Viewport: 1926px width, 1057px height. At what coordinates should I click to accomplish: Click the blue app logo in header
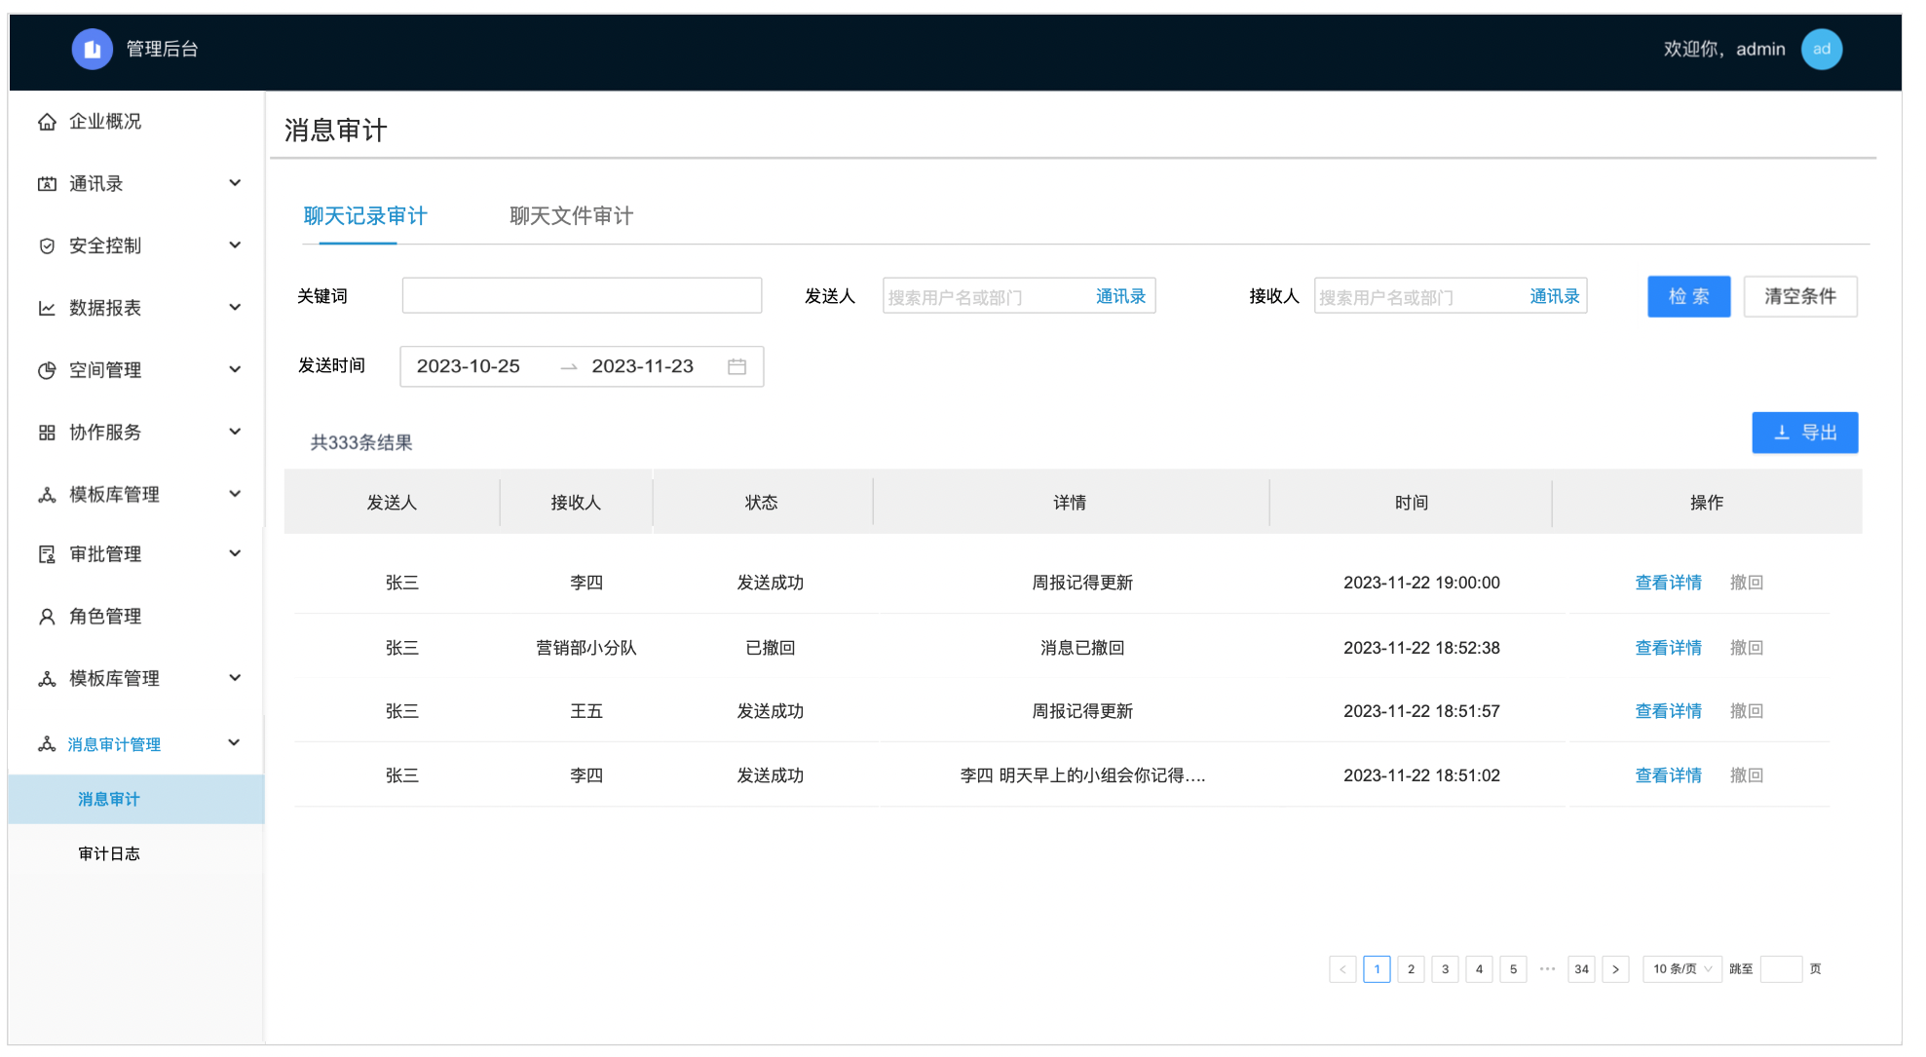(x=92, y=49)
